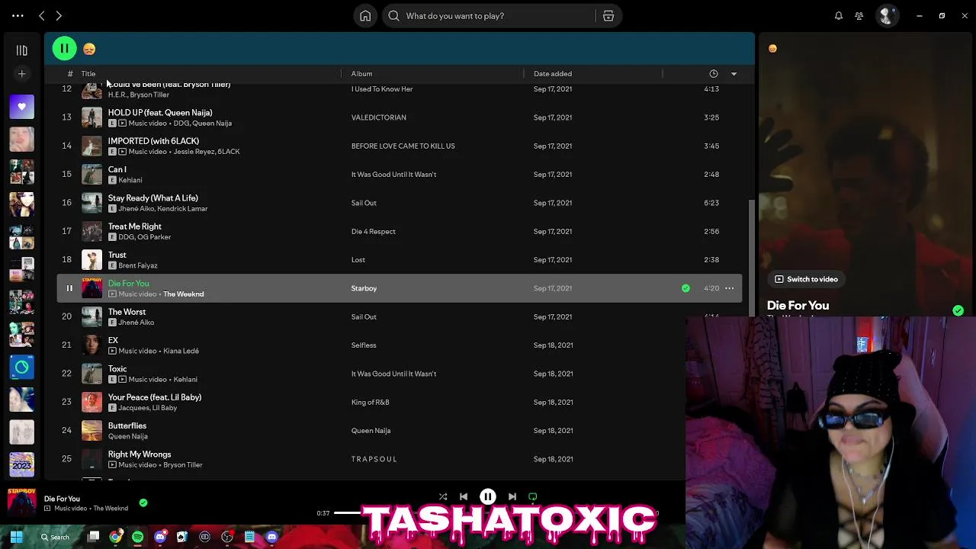
Task: Select the Trust track row
Action: point(400,260)
